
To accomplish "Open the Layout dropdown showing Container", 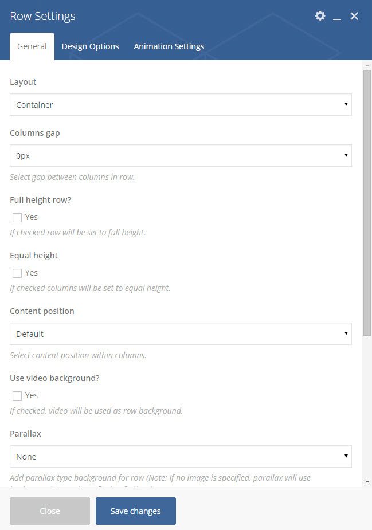I will [x=181, y=105].
